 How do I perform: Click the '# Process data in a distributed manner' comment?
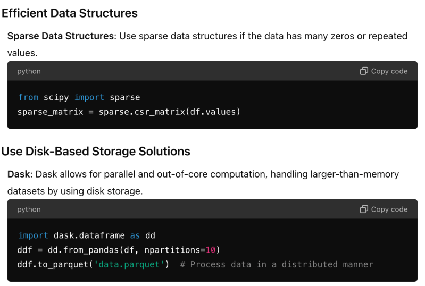pos(277,264)
